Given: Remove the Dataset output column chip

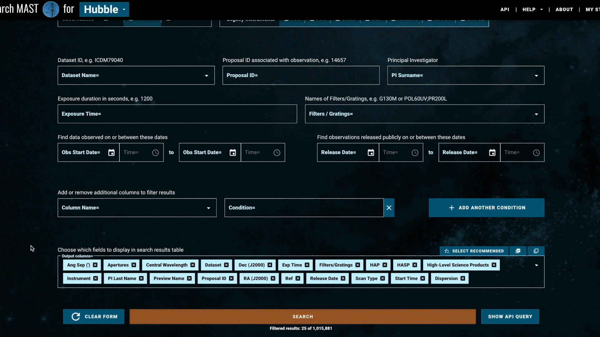Looking at the screenshot, I should [227, 265].
